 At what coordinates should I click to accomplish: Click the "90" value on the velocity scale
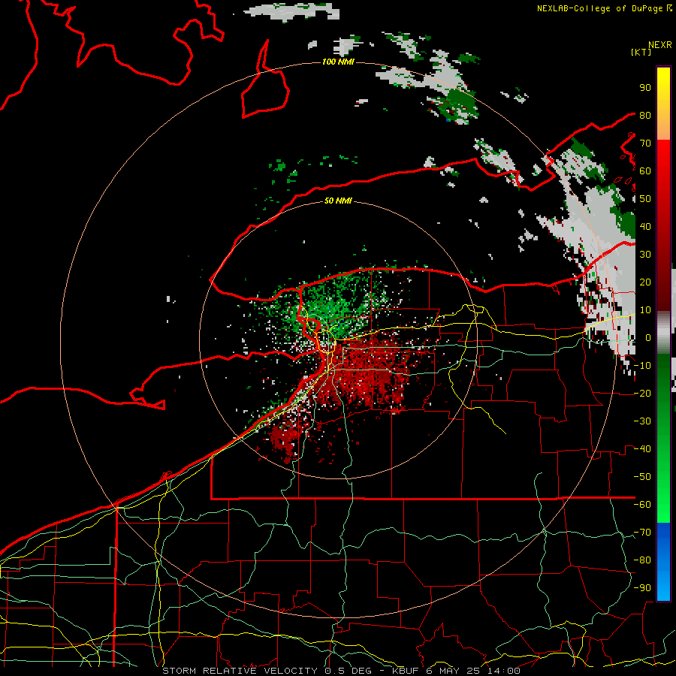pyautogui.click(x=645, y=88)
